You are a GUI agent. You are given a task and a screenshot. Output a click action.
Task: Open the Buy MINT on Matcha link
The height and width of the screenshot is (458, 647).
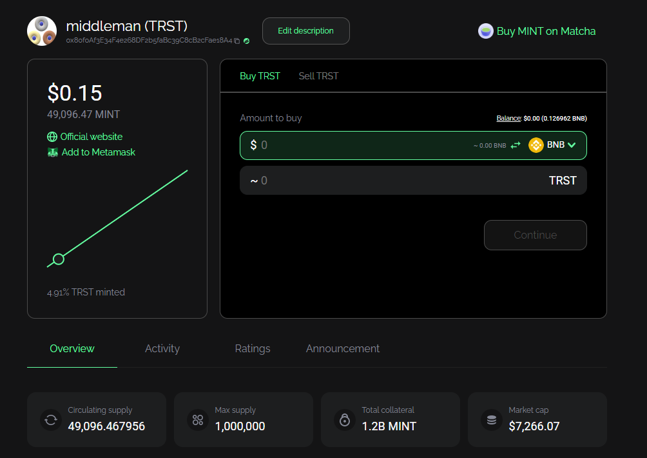(x=546, y=31)
